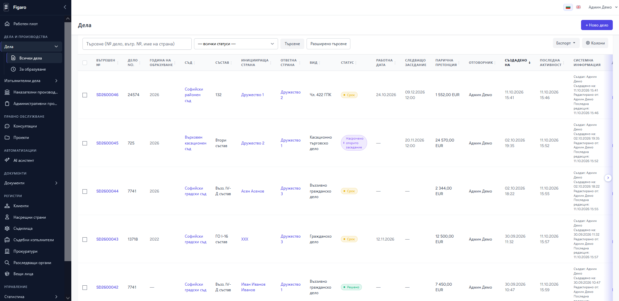Switch language with the UK flag icon
The height and width of the screenshot is (301, 619).
pos(578,7)
